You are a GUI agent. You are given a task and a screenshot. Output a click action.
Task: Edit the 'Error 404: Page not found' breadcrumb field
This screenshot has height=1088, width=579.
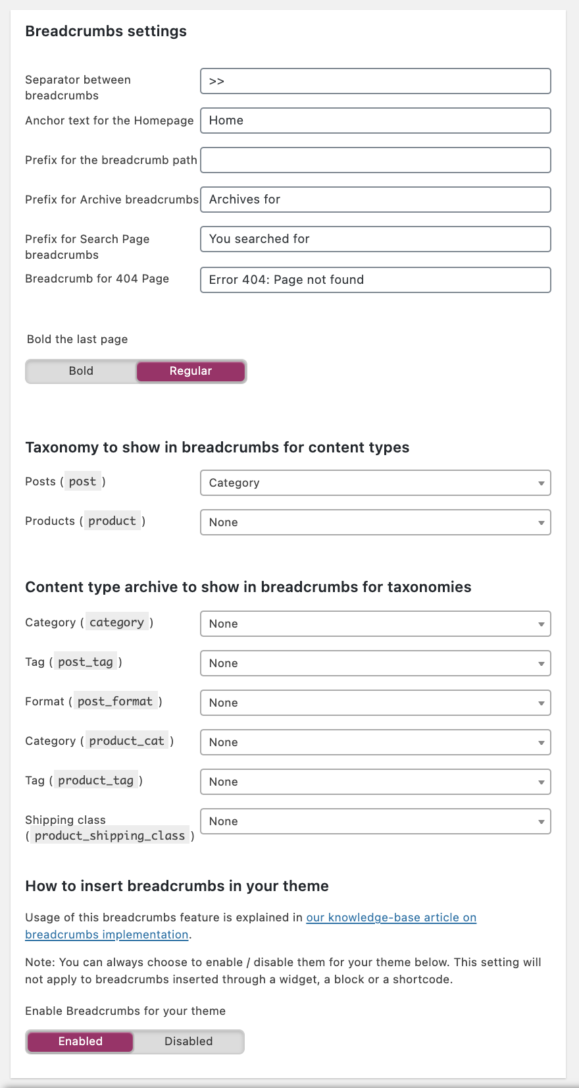coord(375,280)
